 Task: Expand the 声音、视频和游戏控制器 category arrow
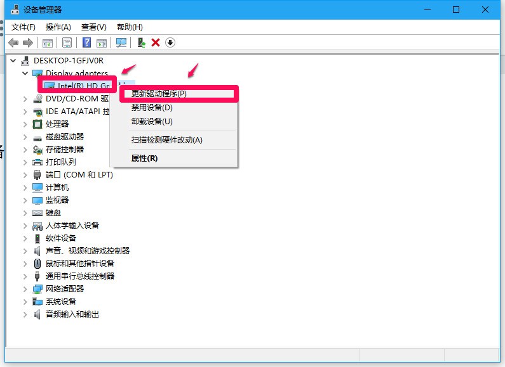coord(25,251)
